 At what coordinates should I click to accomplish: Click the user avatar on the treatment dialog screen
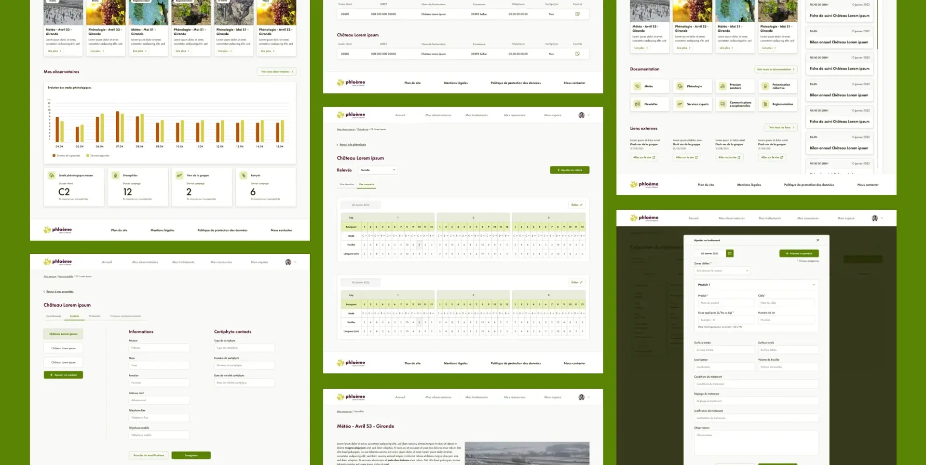click(874, 218)
